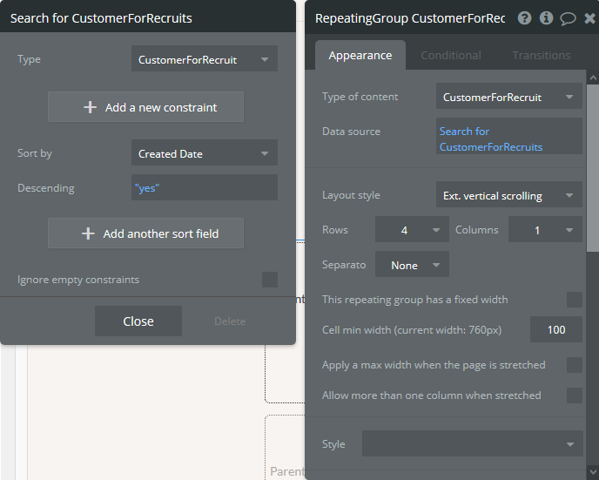The image size is (599, 480).
Task: Open the Layout style dropdown
Action: point(508,196)
